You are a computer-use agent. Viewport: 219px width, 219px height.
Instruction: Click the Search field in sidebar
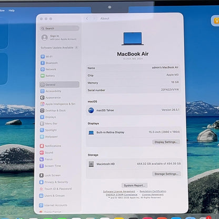(x=59, y=28)
